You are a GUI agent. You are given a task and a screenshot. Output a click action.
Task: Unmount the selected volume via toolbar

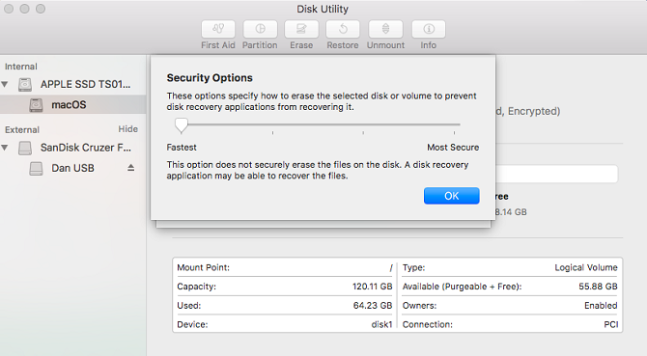pyautogui.click(x=385, y=29)
